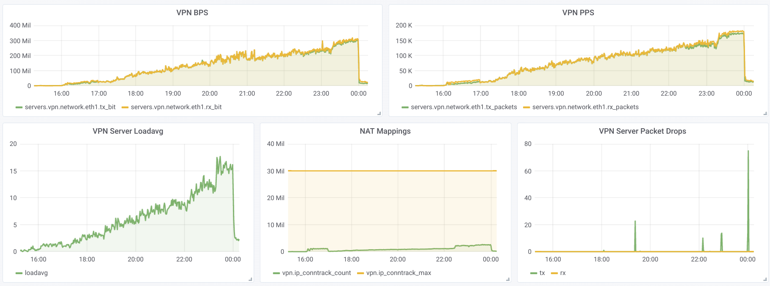The width and height of the screenshot is (770, 286).
Task: Toggle the vpn.ip_conntrack_count series label
Action: pyautogui.click(x=316, y=273)
